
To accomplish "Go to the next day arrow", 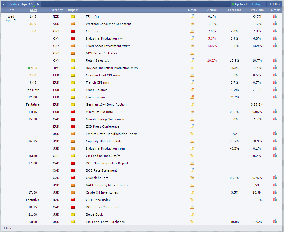I will pyautogui.click(x=38, y=4).
